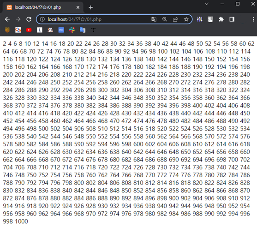
Task: Open the equalizer-style extension icon
Action: click(200, 19)
